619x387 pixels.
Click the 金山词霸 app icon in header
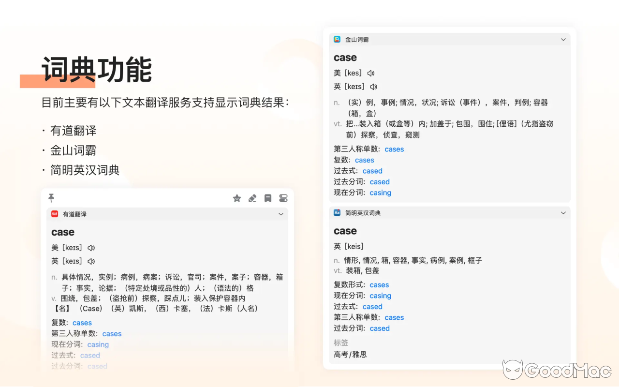click(338, 39)
